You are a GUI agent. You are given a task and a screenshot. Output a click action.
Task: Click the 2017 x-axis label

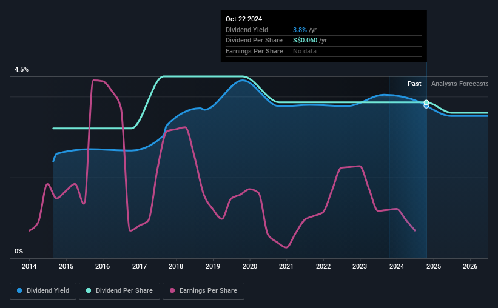tap(140, 266)
